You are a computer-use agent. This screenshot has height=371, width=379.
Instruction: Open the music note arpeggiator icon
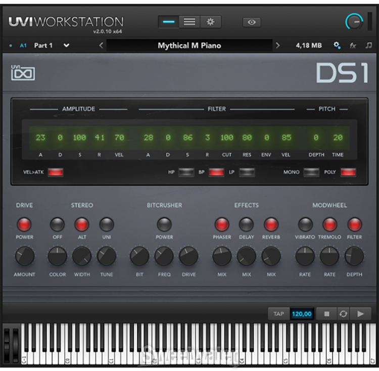pos(368,45)
